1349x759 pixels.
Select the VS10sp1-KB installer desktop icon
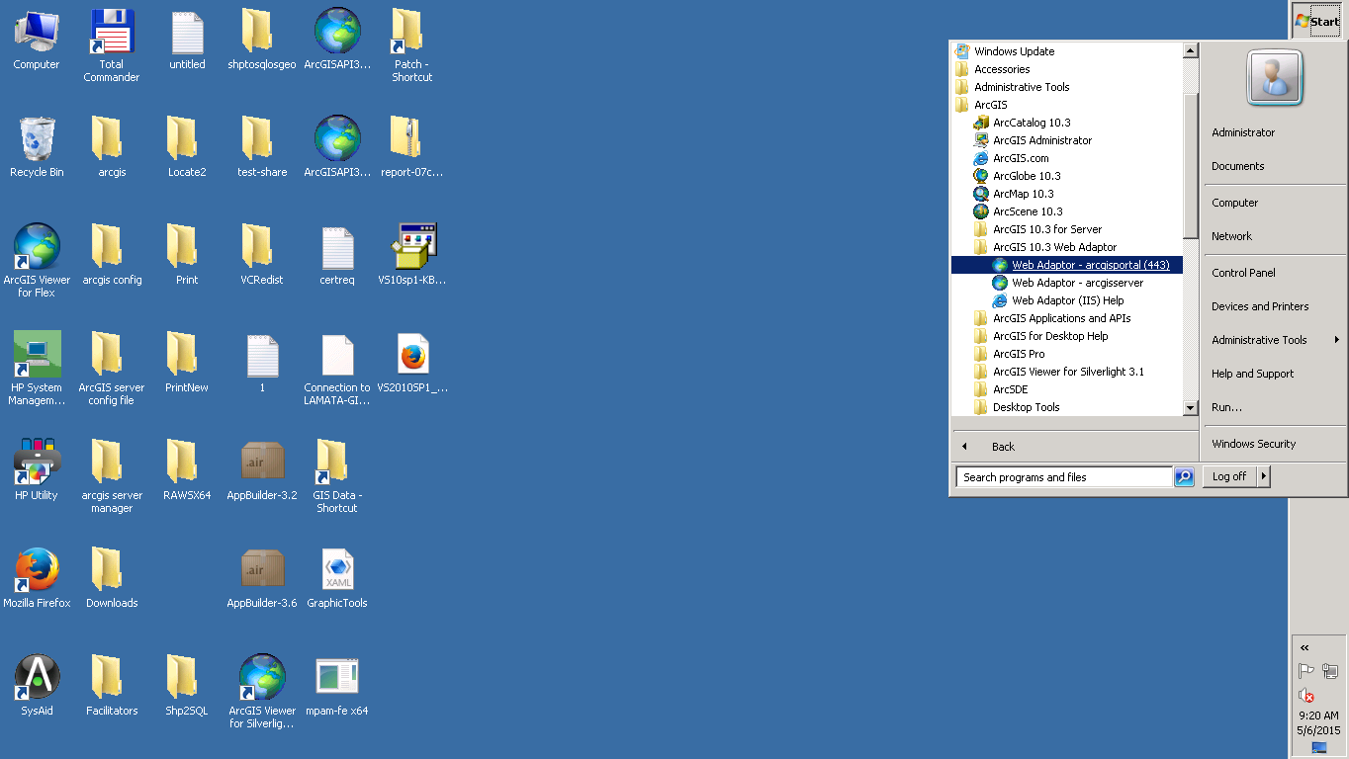click(x=412, y=255)
